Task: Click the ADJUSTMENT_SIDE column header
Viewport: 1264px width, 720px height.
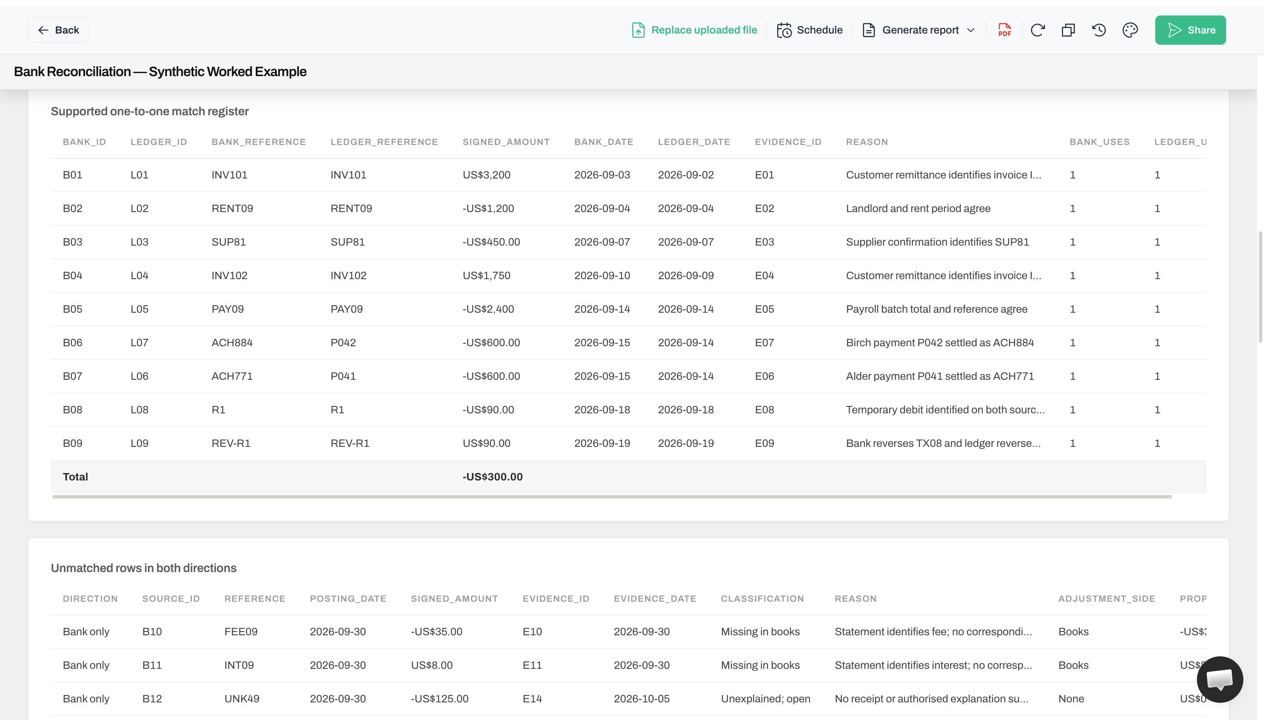Action: click(x=1106, y=599)
